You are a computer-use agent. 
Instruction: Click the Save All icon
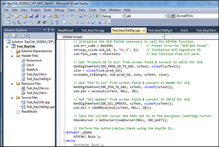pos(37,16)
